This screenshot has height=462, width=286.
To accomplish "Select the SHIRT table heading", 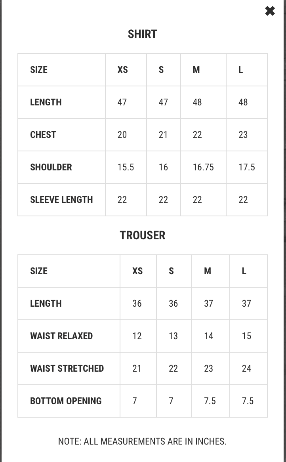I will pyautogui.click(x=143, y=34).
